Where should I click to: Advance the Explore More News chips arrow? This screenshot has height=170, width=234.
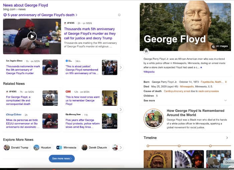click(x=121, y=148)
